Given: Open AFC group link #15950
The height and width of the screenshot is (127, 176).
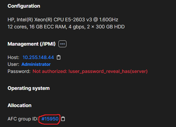Looking at the screenshot, I should coord(50,119).
